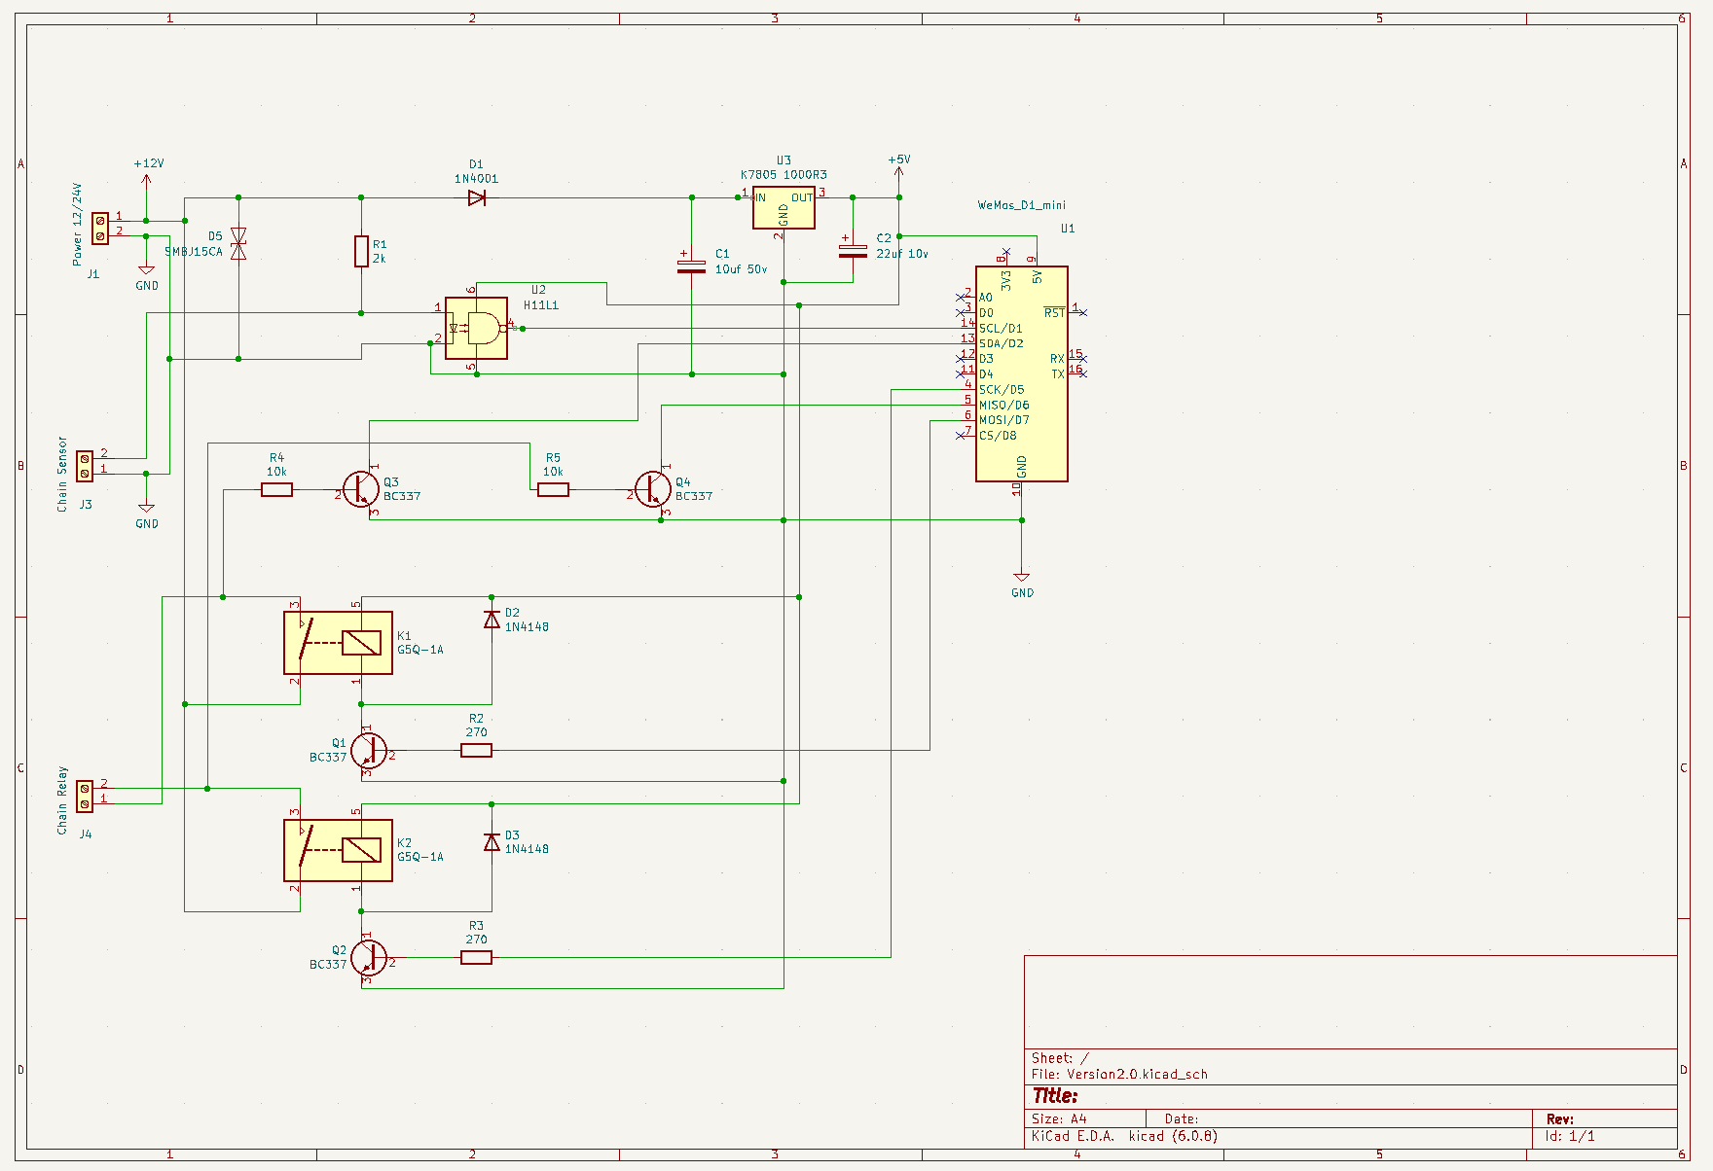Viewport: 1713px width, 1171px height.
Task: Select the D2 1N4148 diode symbol
Action: coord(492,619)
